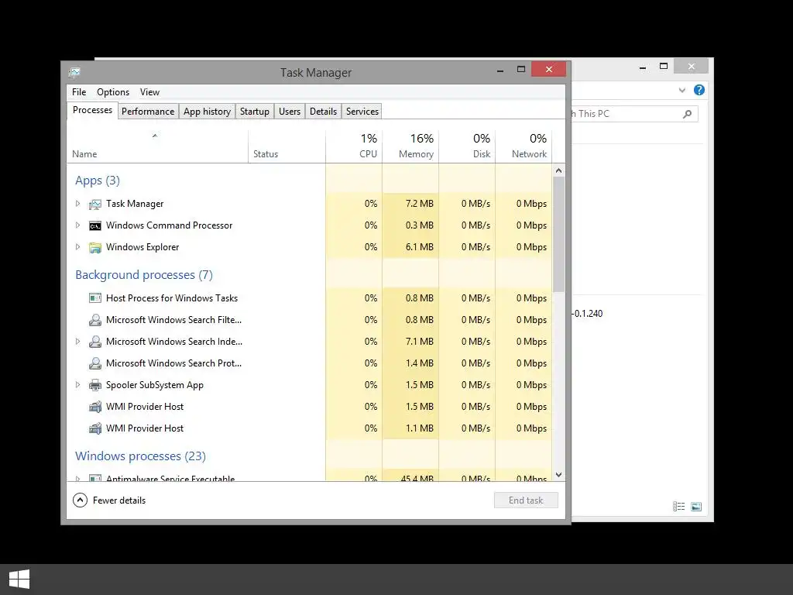Open the Windows Start button
This screenshot has height=595, width=793.
pyautogui.click(x=19, y=579)
